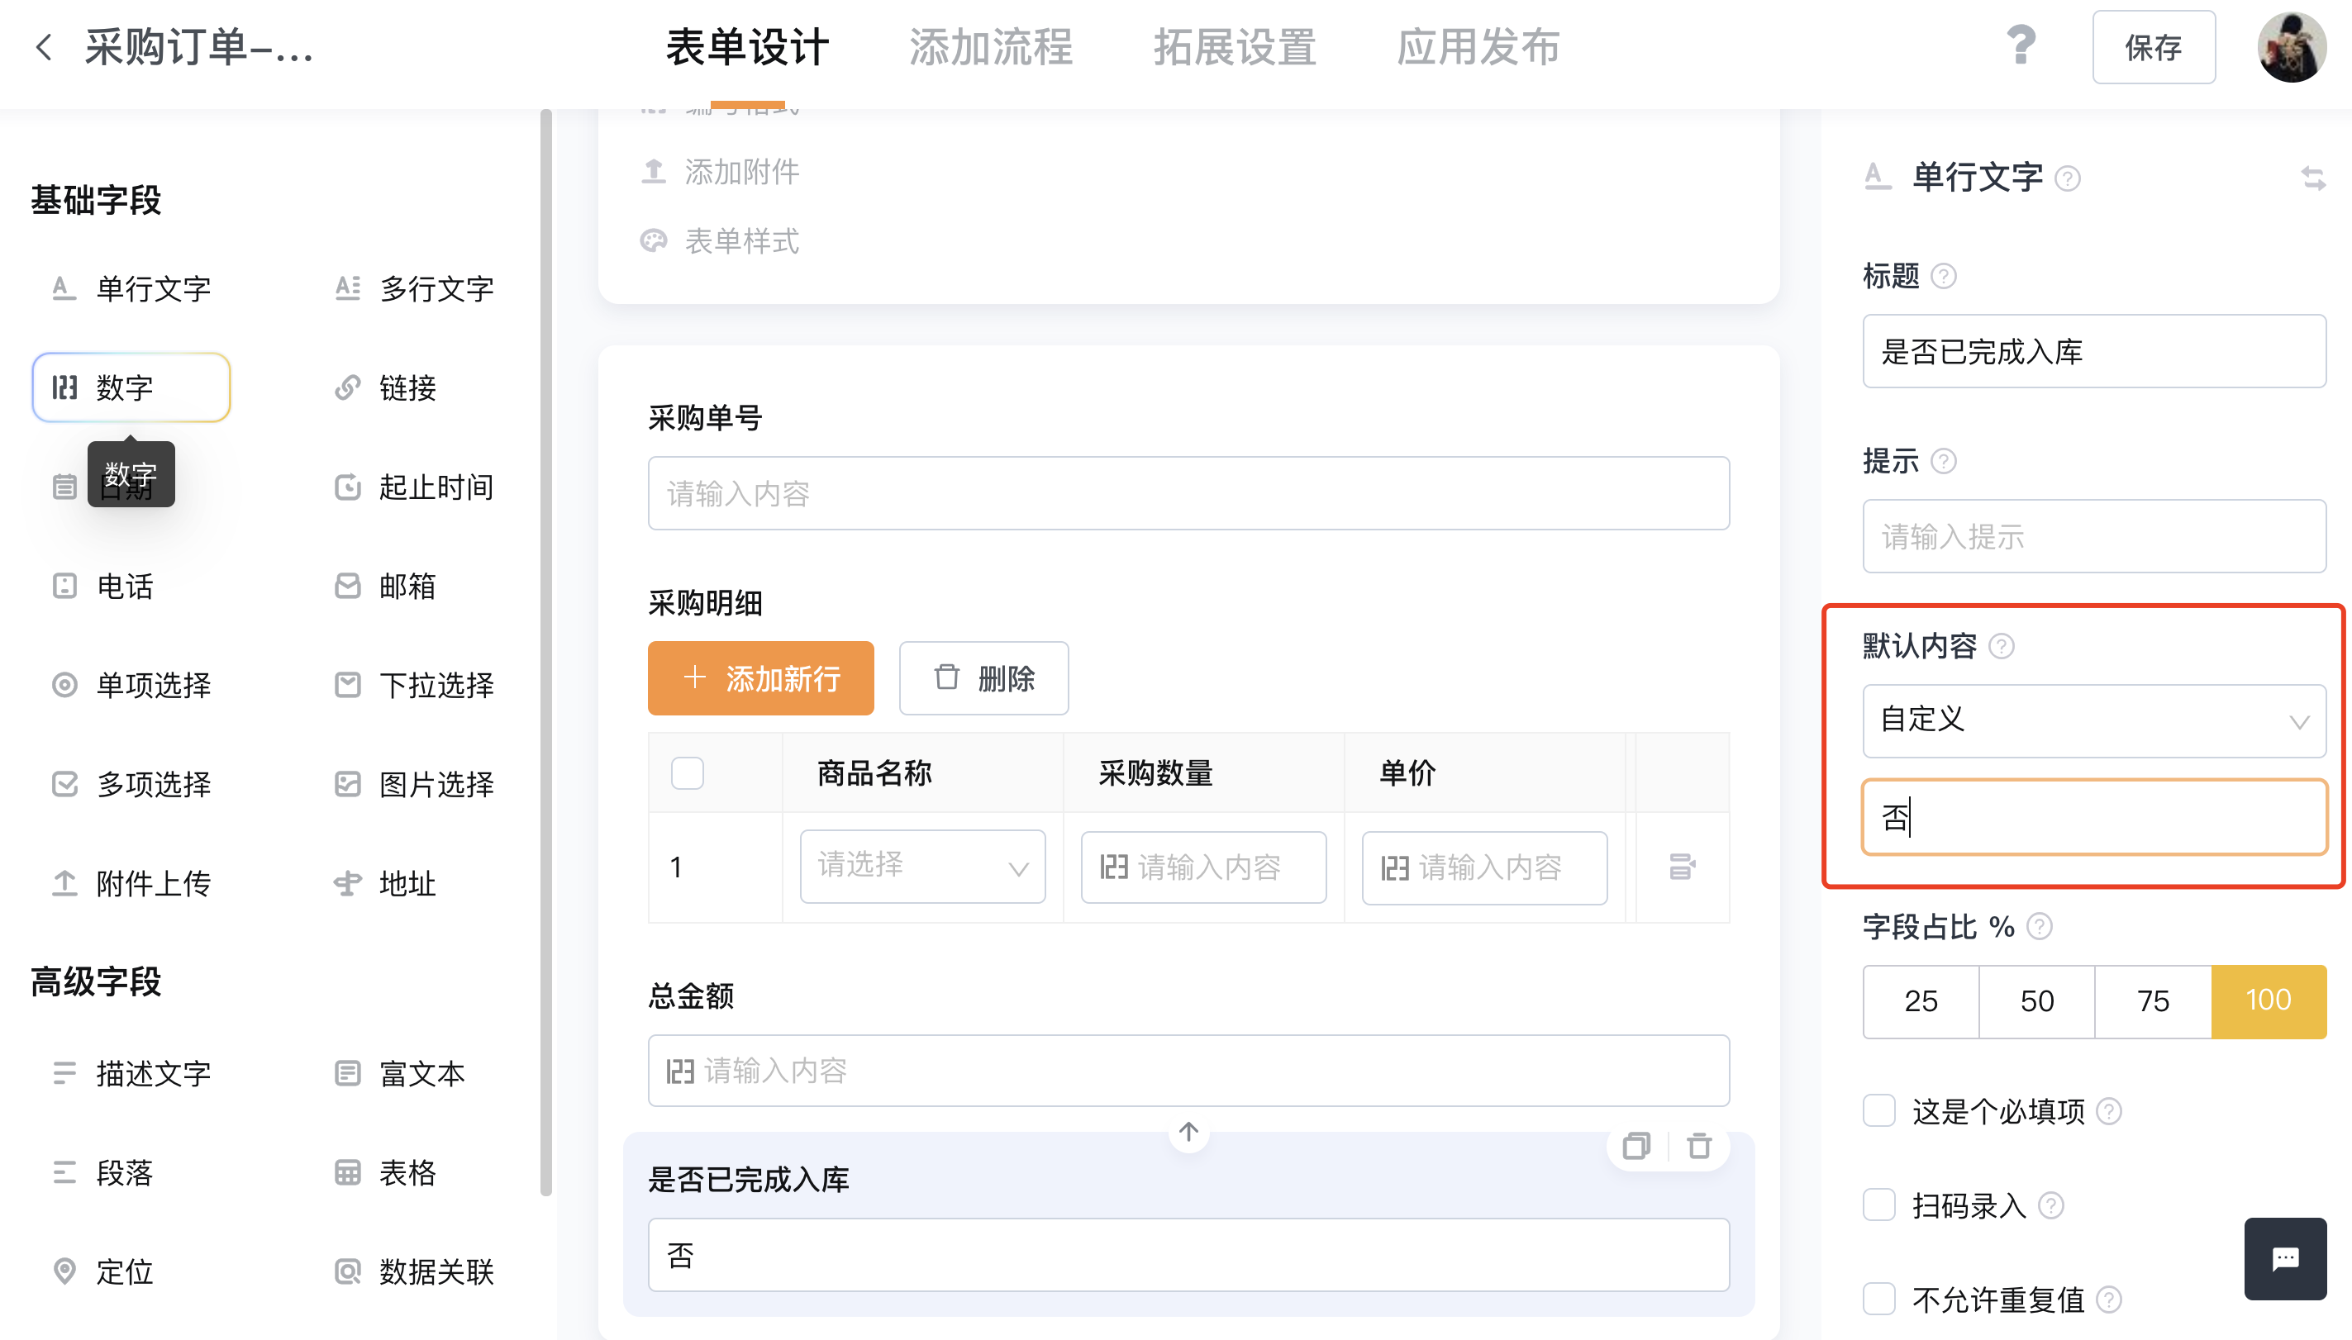2352x1340 pixels.
Task: Switch to the 表单设计 tab
Action: (747, 47)
